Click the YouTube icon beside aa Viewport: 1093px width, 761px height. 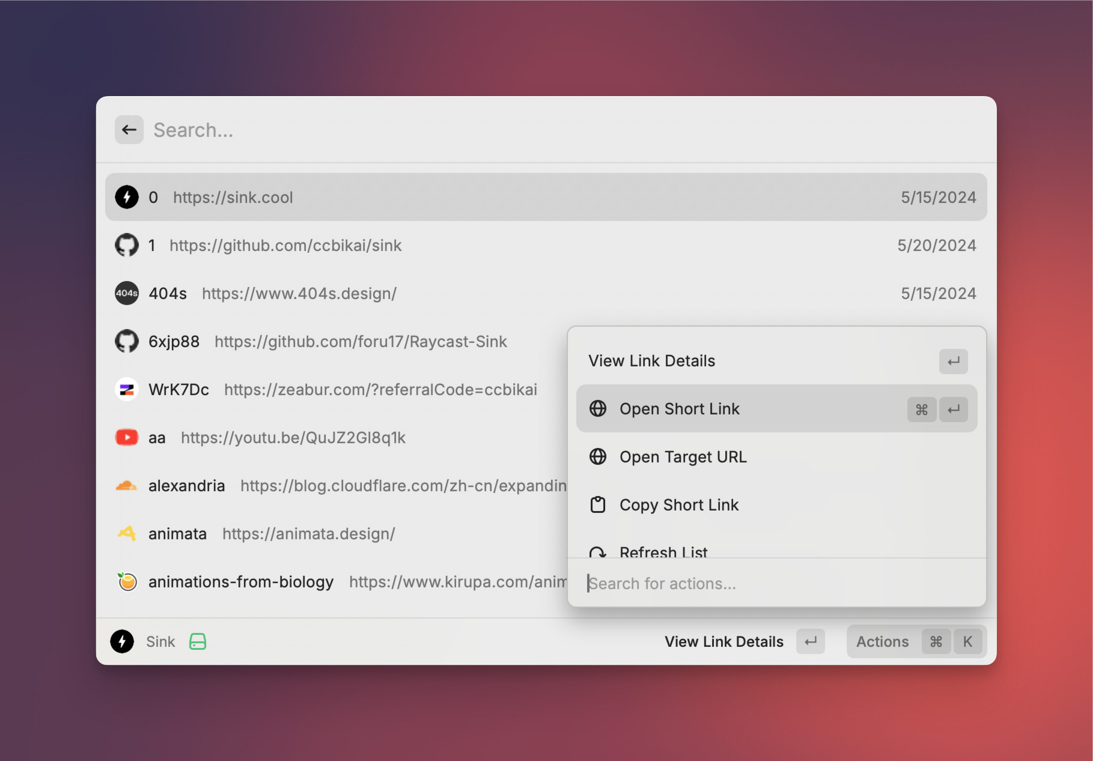tap(127, 437)
